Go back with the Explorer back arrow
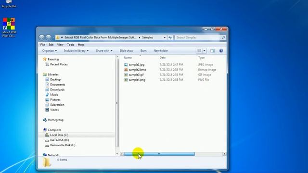 42,37
